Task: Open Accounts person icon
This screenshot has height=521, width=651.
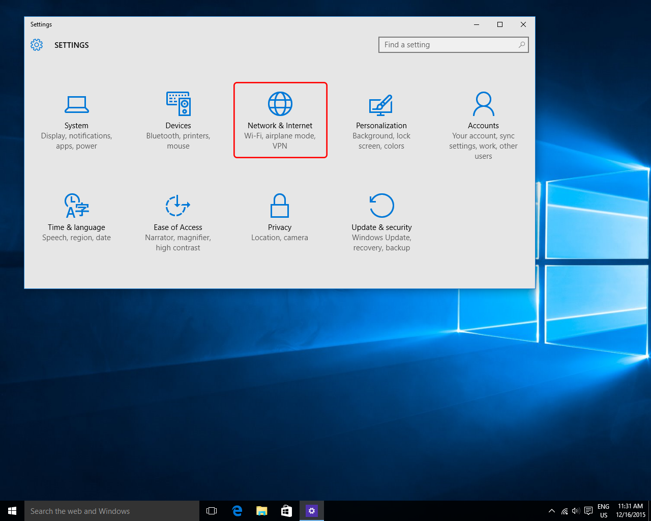Action: (x=483, y=104)
